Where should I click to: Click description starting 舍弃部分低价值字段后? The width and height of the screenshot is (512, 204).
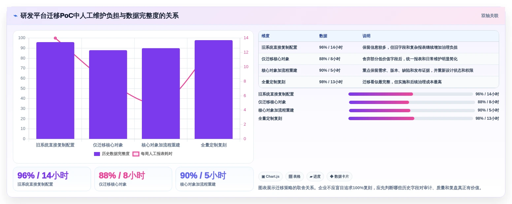click(410, 59)
